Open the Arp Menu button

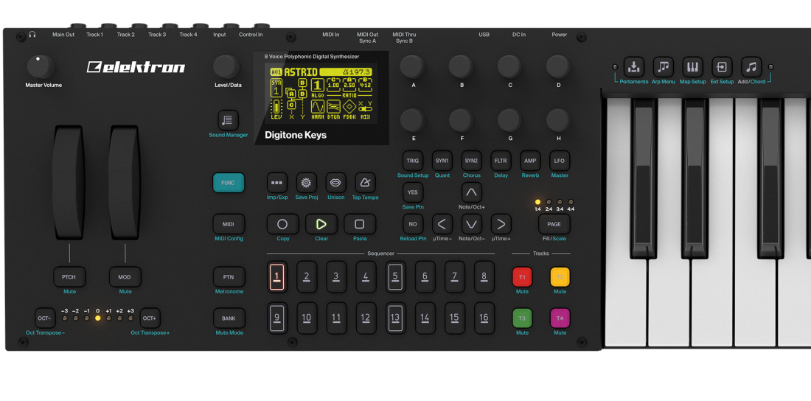(663, 67)
